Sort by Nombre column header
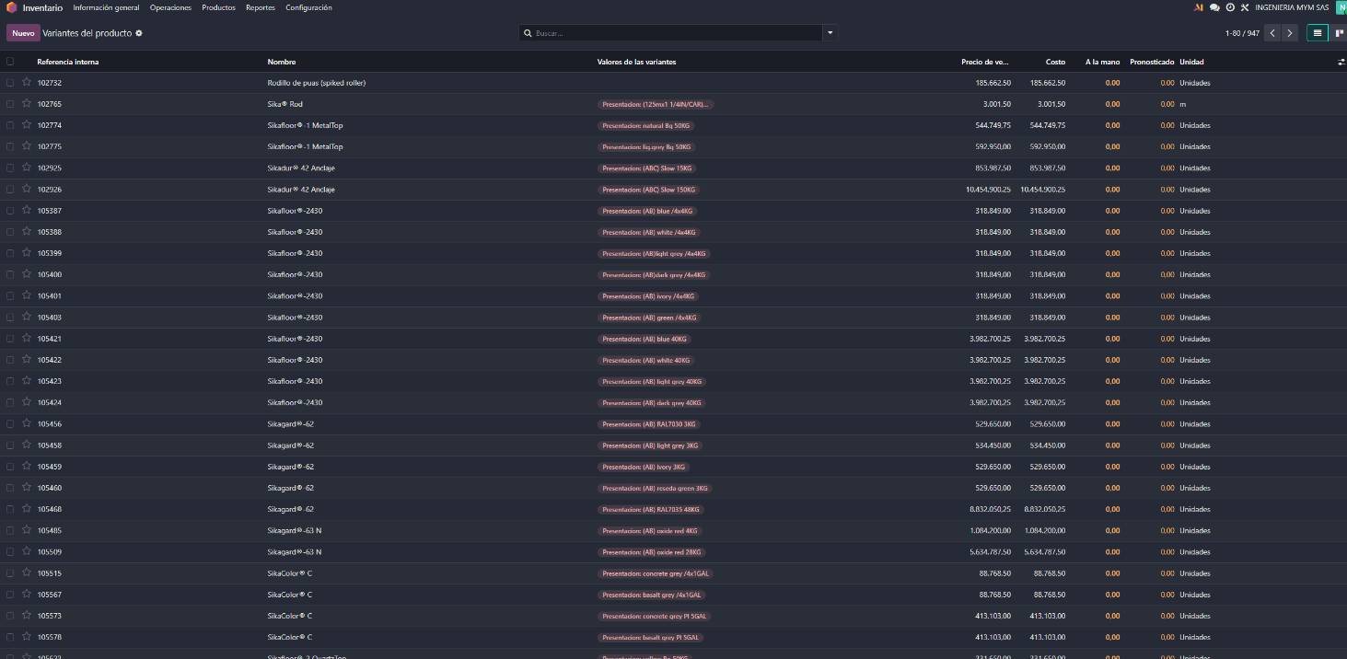This screenshot has width=1347, height=659. 282,62
